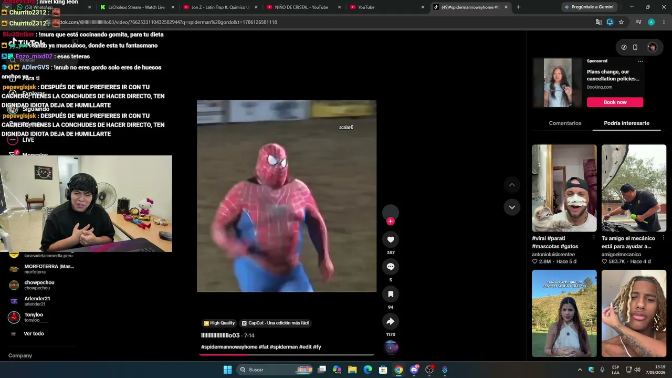This screenshot has height=378, width=672.
Task: Open Task View in the taskbar
Action: (322, 370)
